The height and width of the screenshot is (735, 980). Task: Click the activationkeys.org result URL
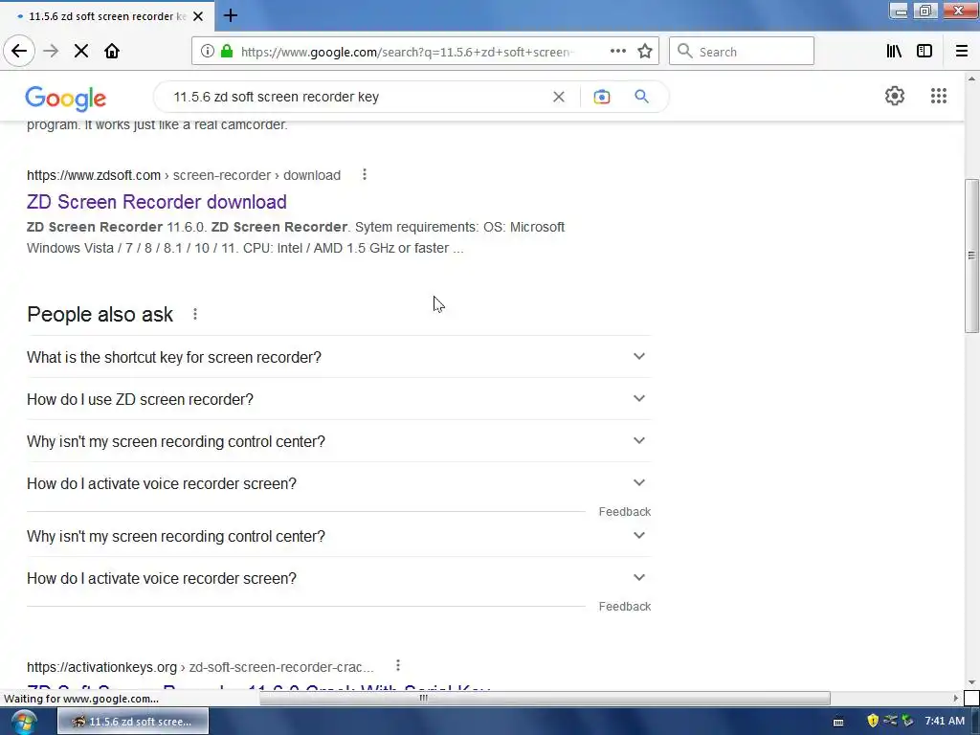(200, 667)
